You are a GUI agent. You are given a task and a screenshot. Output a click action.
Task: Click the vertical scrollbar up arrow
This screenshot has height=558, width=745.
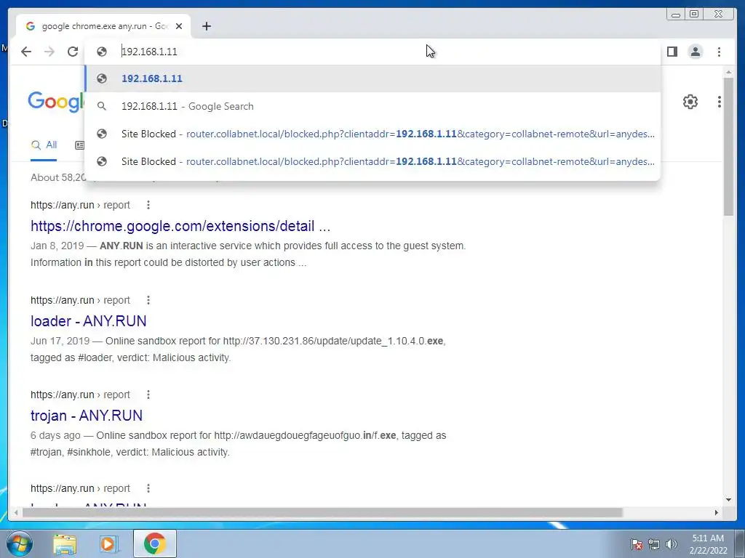point(728,72)
